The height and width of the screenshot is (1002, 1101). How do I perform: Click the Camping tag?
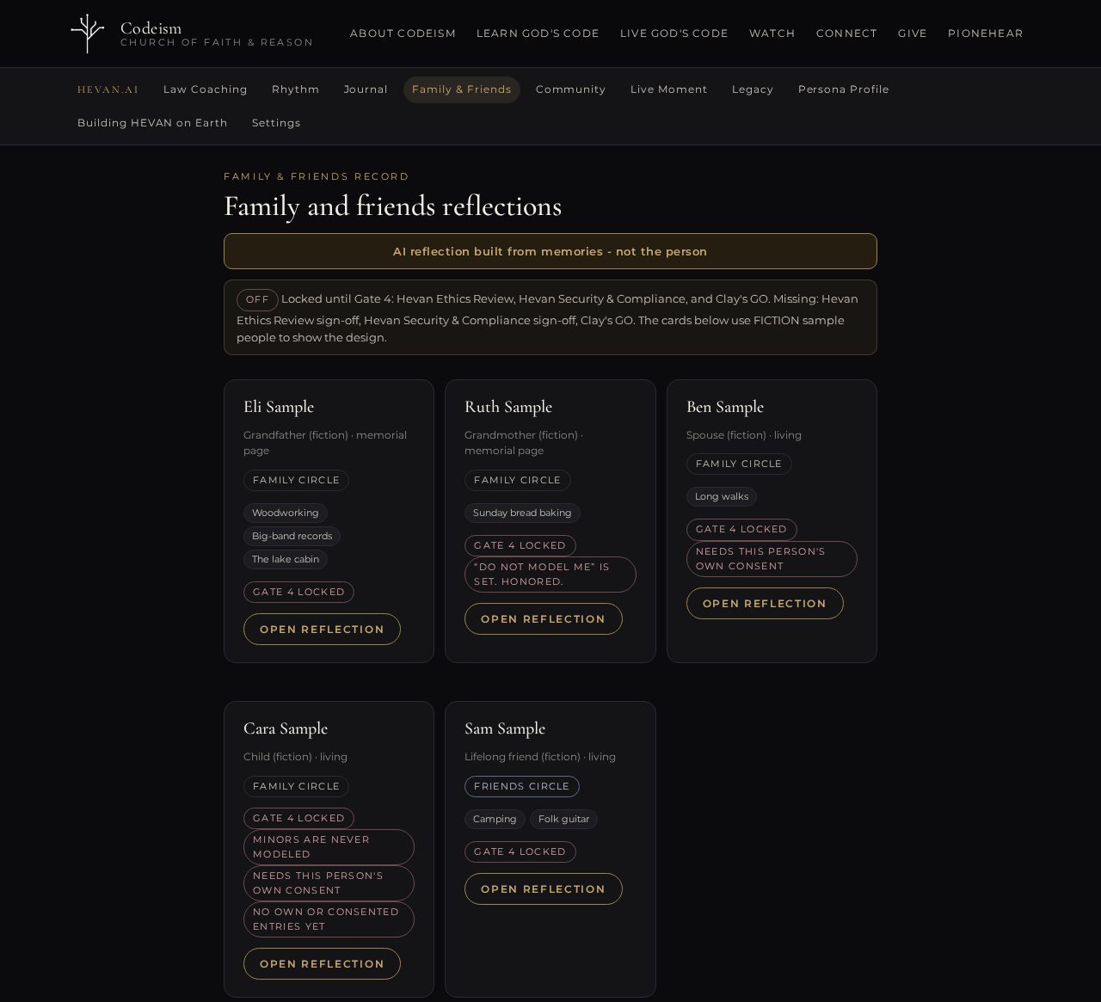(495, 819)
